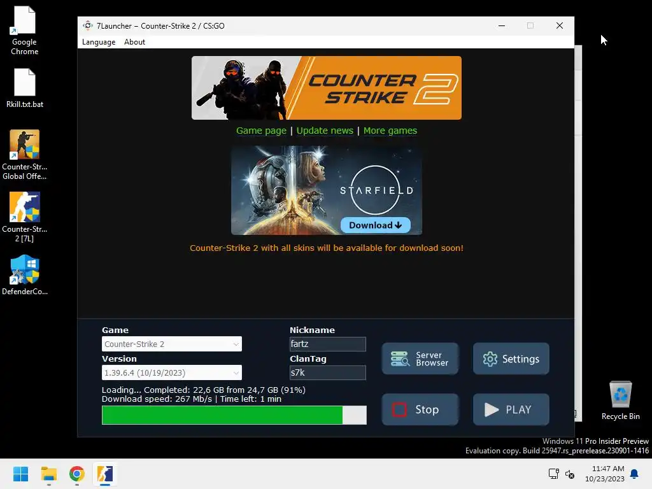Expand the Game dropdown showing Counter-Strike 2

coord(172,344)
